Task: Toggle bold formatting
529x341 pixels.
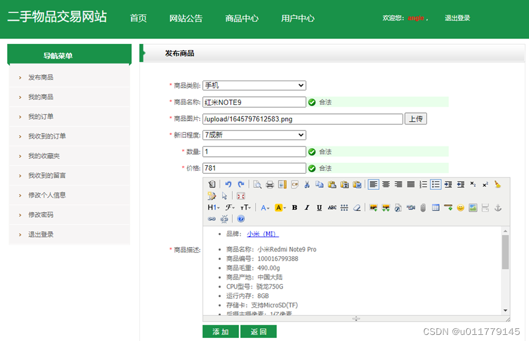Action: pos(295,207)
